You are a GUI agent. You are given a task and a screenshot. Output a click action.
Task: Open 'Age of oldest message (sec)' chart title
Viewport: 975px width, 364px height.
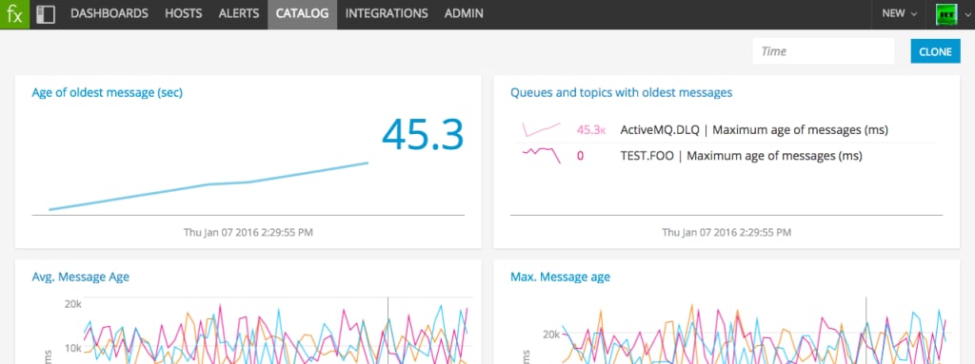click(107, 92)
